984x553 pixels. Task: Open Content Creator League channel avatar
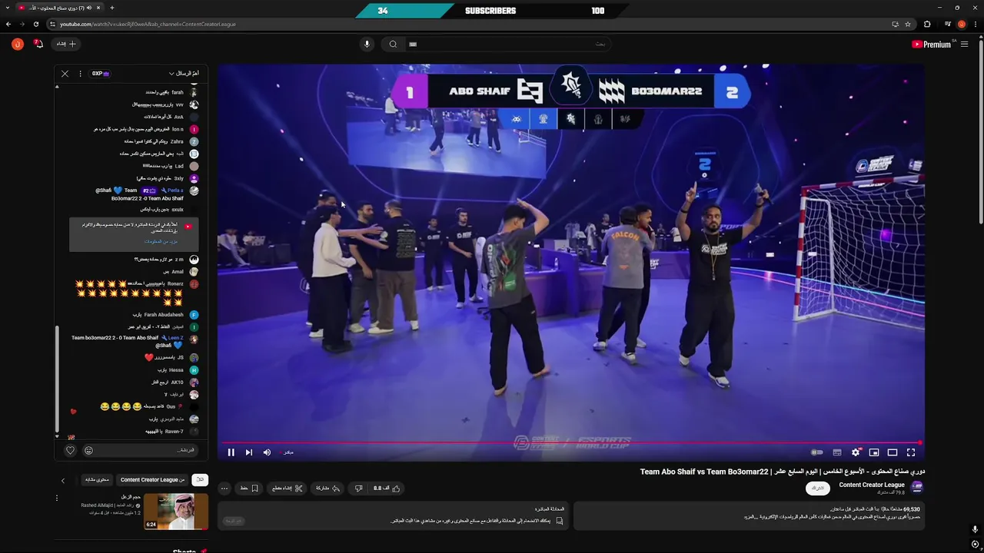click(x=917, y=487)
